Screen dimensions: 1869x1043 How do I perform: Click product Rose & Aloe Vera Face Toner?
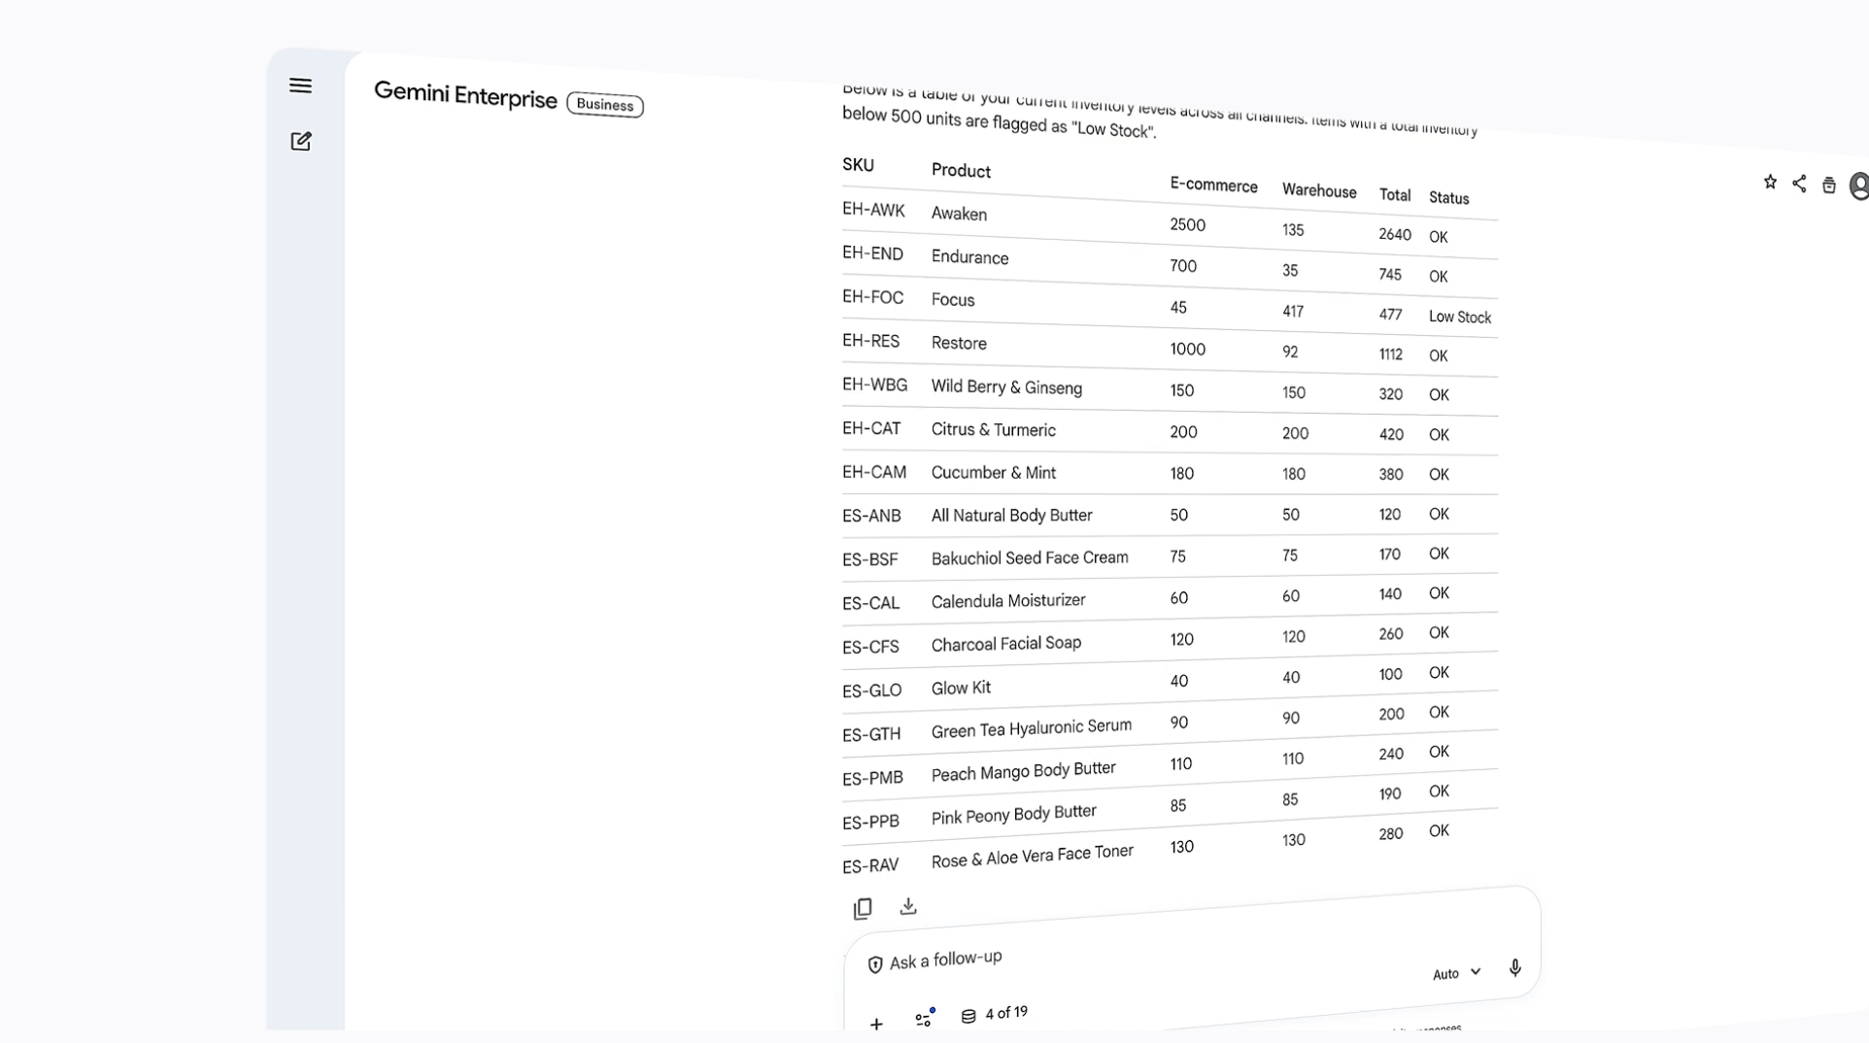(1032, 857)
